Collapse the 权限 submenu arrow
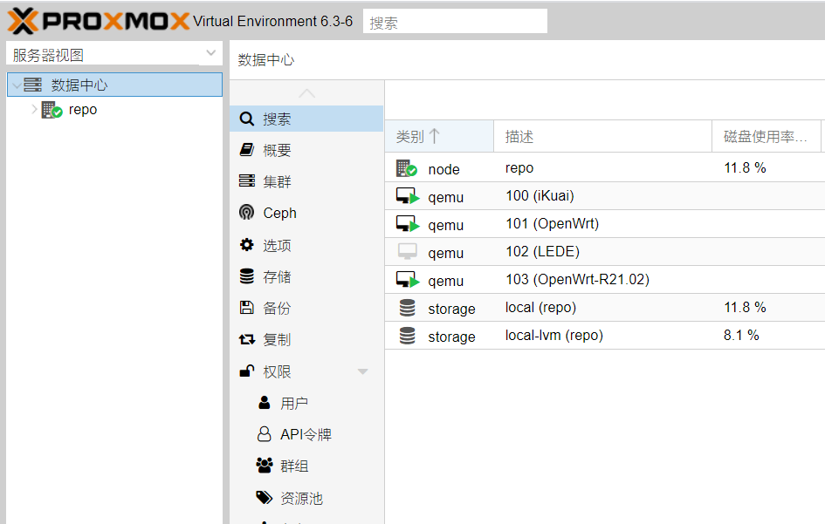 pos(363,372)
